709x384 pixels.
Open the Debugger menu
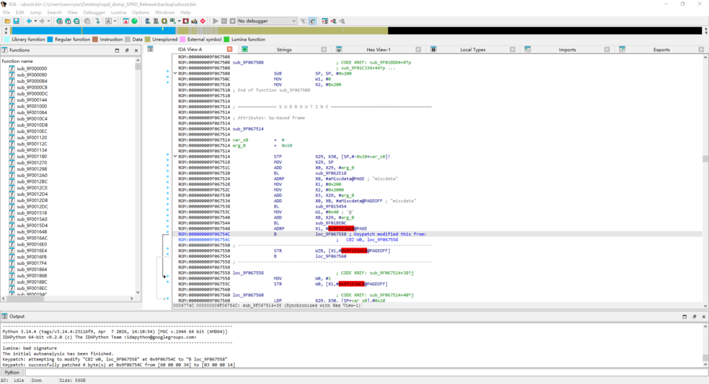tap(94, 12)
